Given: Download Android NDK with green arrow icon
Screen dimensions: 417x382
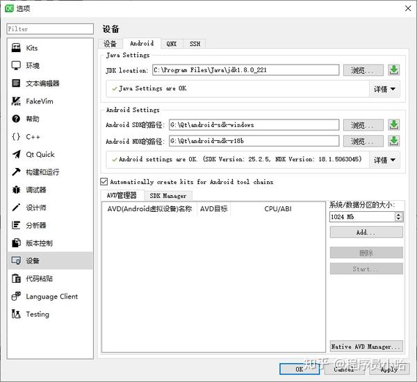Looking at the screenshot, I should tap(394, 141).
